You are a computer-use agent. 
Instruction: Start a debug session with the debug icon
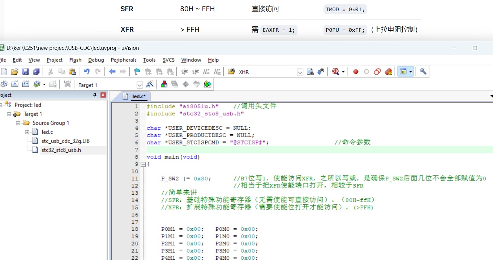pyautogui.click(x=335, y=71)
